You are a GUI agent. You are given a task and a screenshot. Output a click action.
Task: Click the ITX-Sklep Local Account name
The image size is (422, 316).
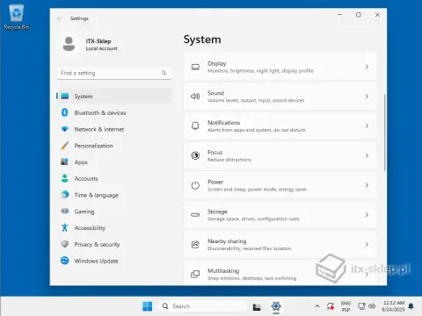click(x=101, y=45)
